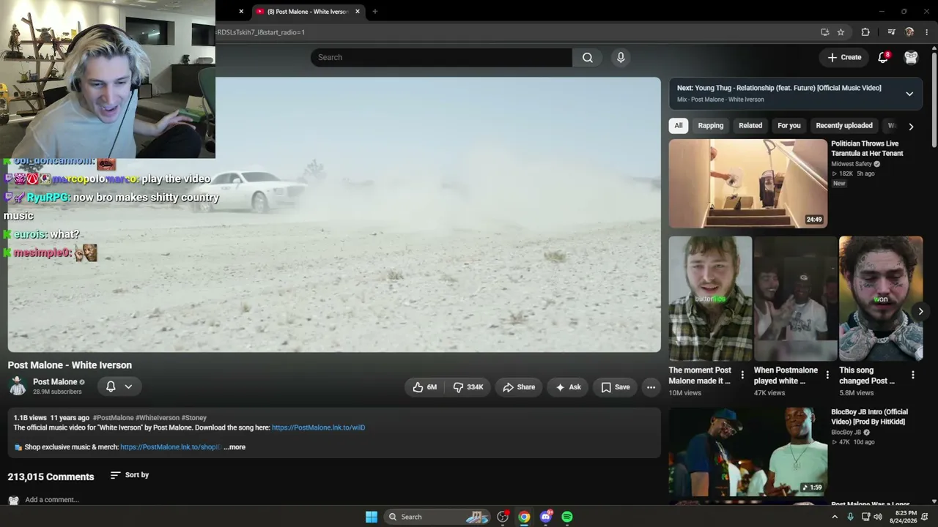Viewport: 938px width, 527px height.
Task: Open Chrome media controls icon
Action: pyautogui.click(x=891, y=32)
